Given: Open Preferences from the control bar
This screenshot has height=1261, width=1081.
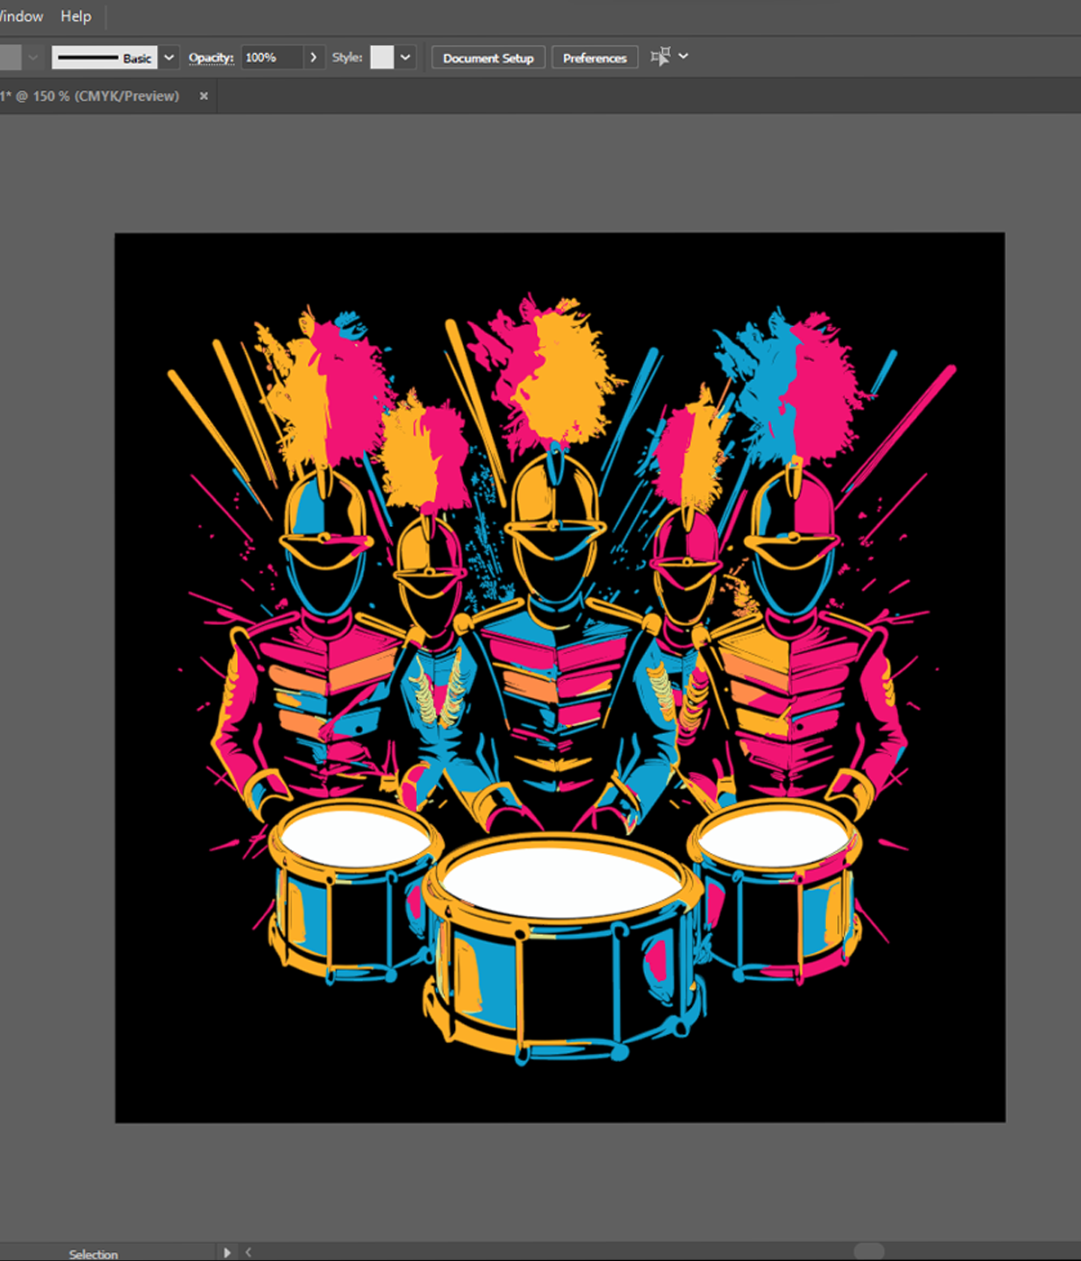Looking at the screenshot, I should 595,58.
